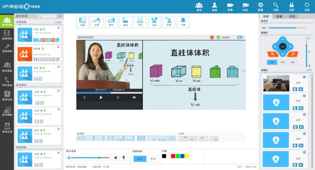Open the 中控 central control module

pyautogui.click(x=245, y=7)
